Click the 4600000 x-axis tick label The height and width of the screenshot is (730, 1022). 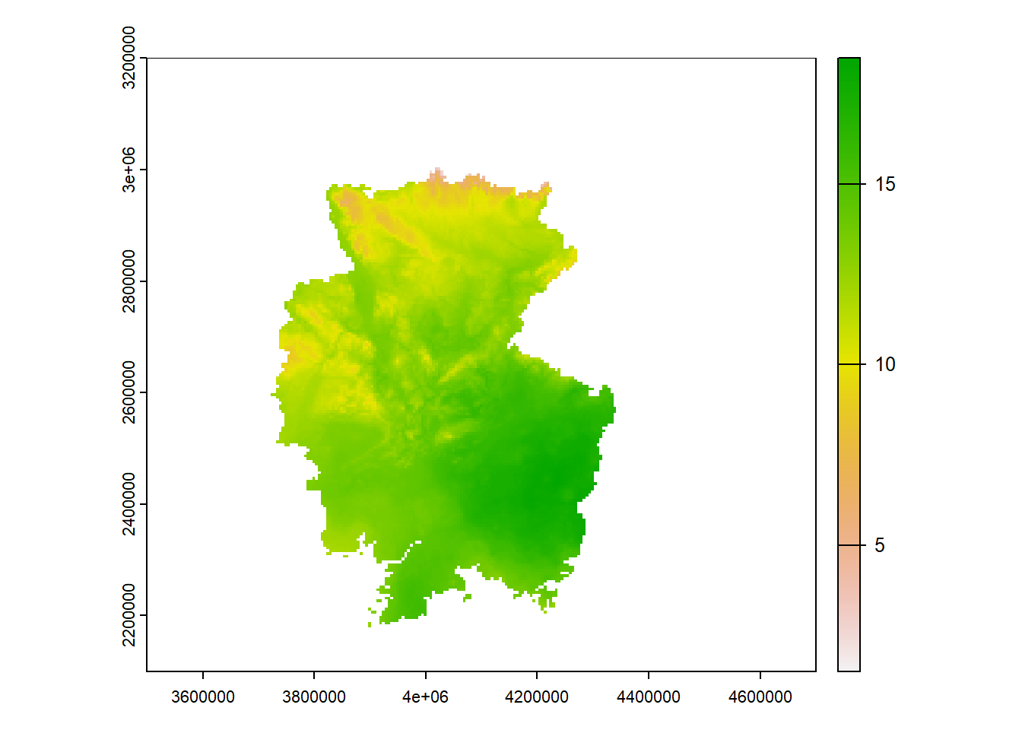pyautogui.click(x=760, y=697)
